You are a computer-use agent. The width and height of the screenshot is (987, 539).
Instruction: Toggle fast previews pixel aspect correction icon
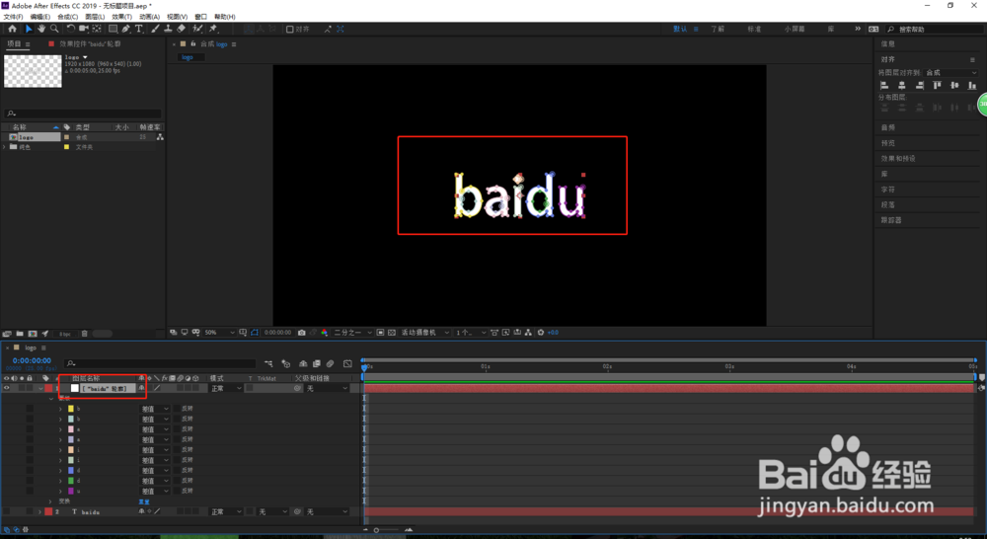point(494,333)
